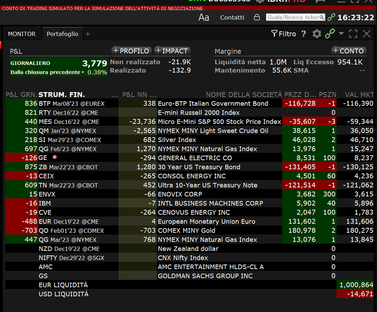Click the USD LIQUIDITÀ row

[190, 294]
